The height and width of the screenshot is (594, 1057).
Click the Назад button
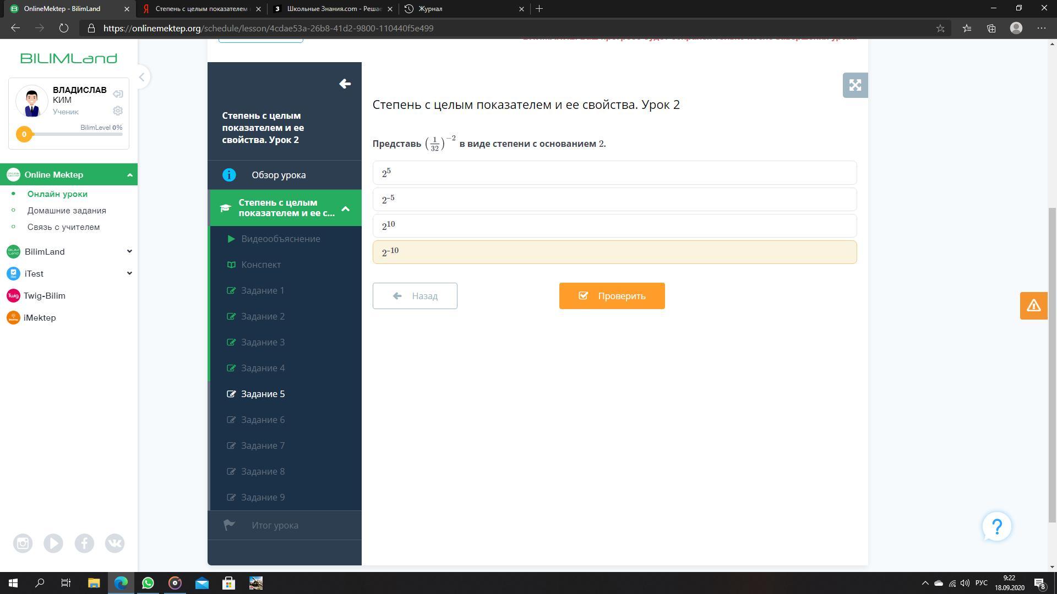pos(415,296)
